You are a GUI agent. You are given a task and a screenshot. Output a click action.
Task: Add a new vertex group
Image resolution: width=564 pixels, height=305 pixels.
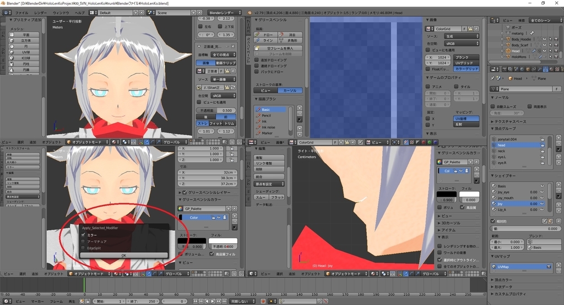click(558, 137)
